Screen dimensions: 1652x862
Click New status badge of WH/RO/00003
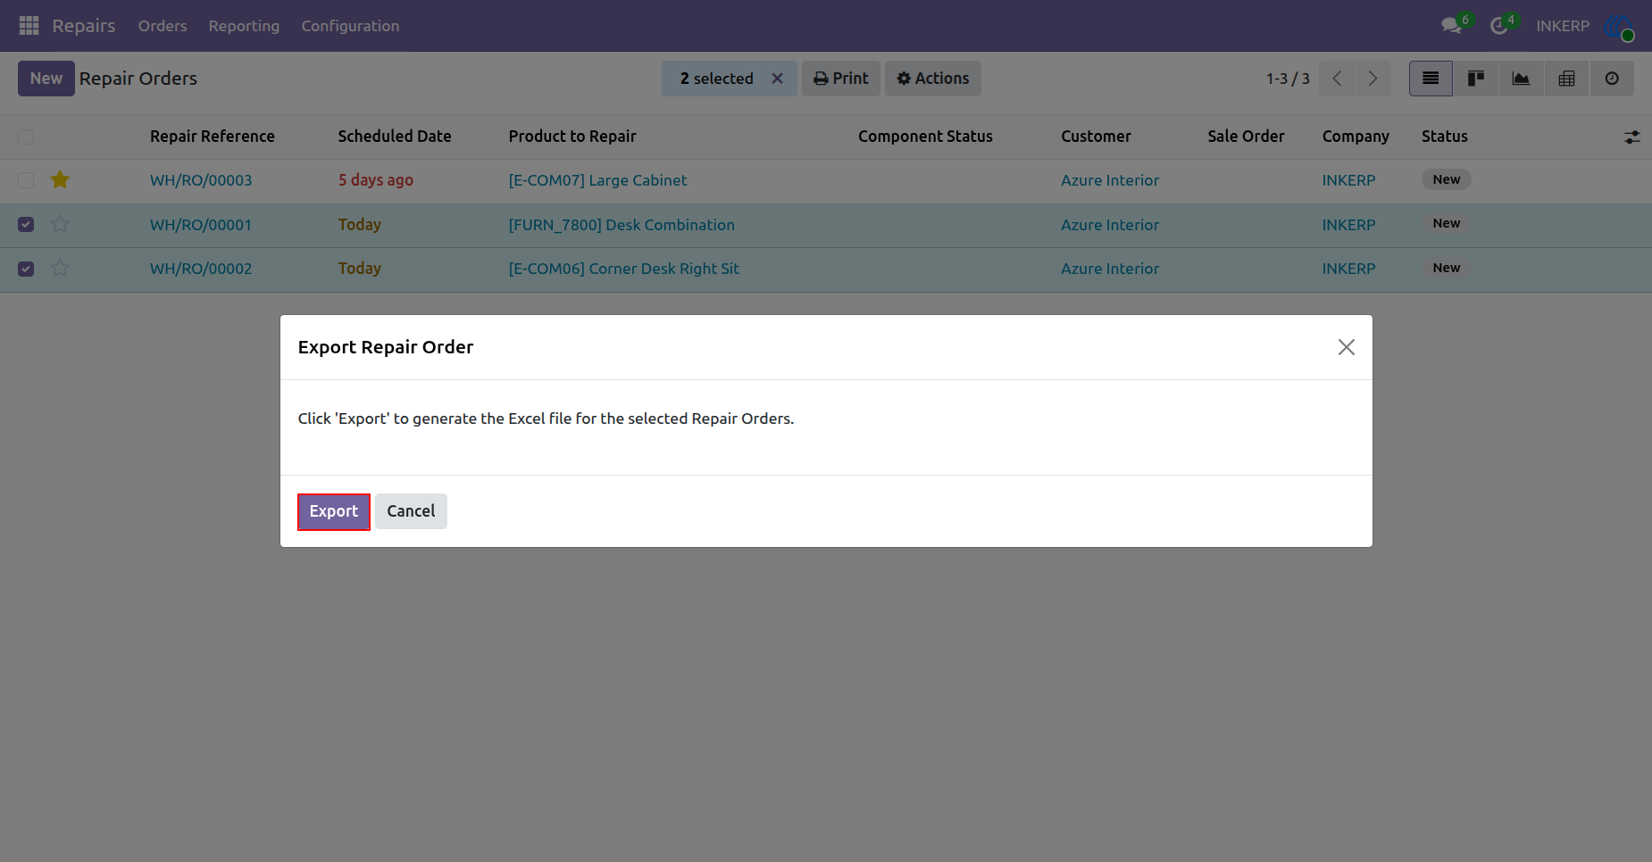pos(1447,179)
